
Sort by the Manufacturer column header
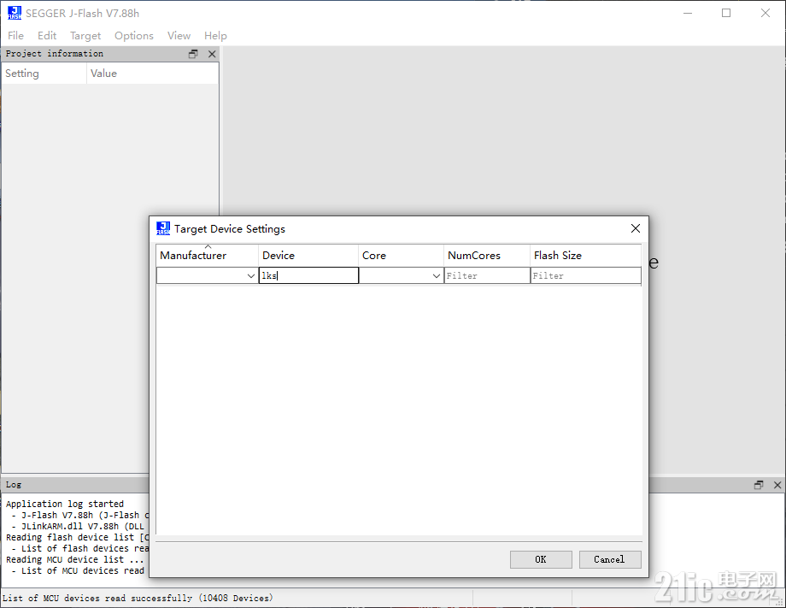[208, 256]
